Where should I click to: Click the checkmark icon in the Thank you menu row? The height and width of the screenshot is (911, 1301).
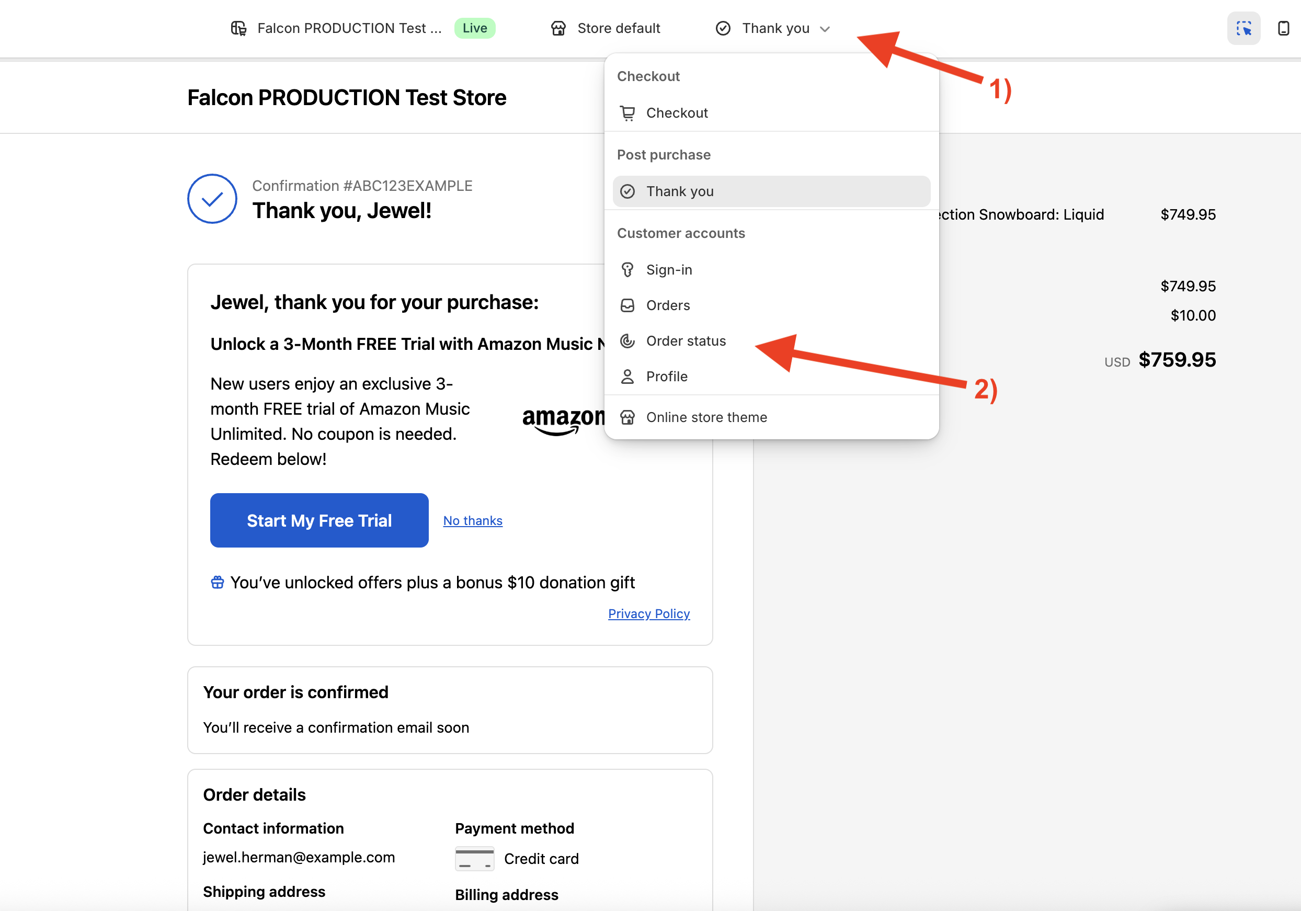pos(627,191)
